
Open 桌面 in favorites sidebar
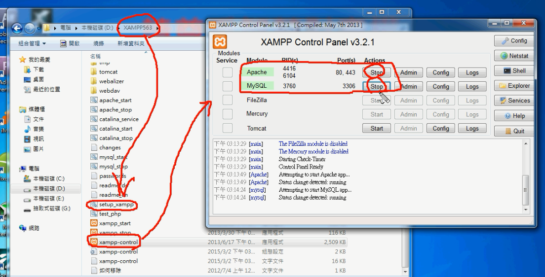(x=34, y=79)
